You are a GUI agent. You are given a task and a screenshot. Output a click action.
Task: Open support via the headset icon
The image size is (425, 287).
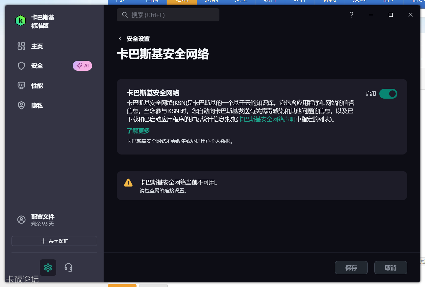point(68,268)
